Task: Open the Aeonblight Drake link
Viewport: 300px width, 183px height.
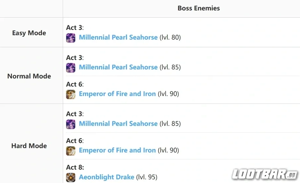Action: [107, 177]
